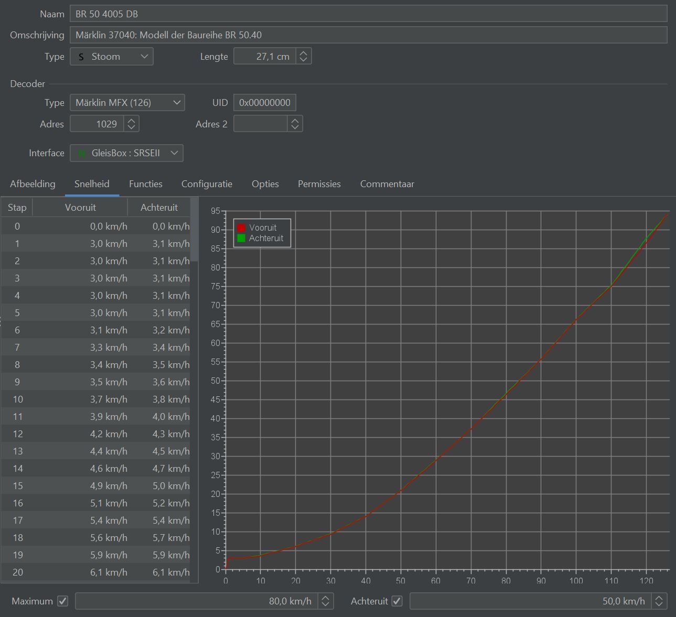The width and height of the screenshot is (676, 617).
Task: Click the green Achteruit legend swatch
Action: pos(241,238)
